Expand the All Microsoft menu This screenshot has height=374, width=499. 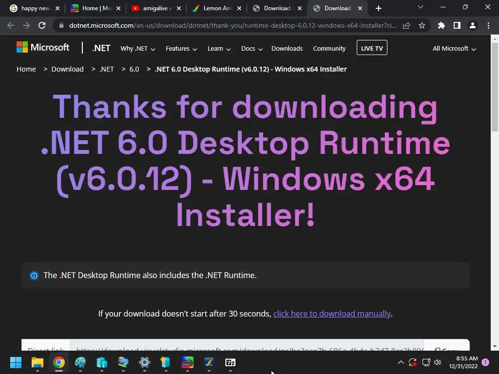click(x=454, y=49)
